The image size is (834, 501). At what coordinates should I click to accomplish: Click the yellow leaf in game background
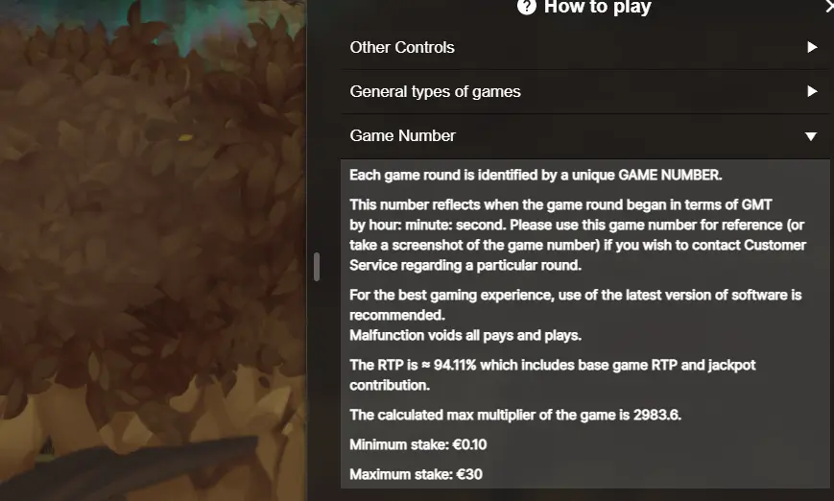point(185,138)
